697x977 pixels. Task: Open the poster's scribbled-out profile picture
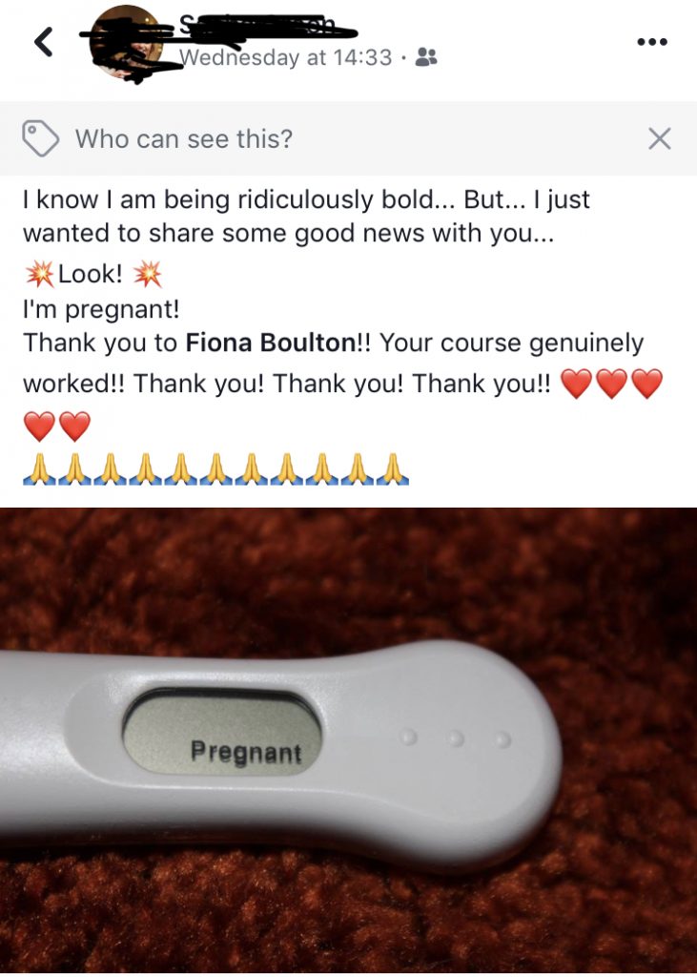point(127,42)
